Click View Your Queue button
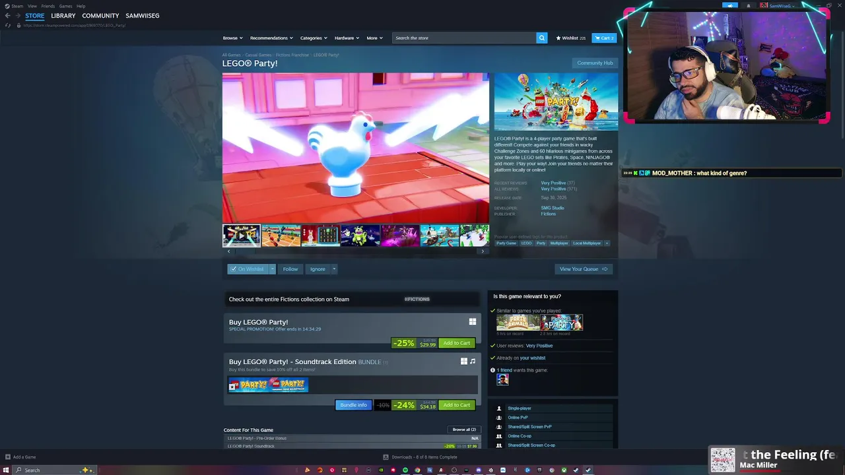The height and width of the screenshot is (475, 845). point(584,269)
